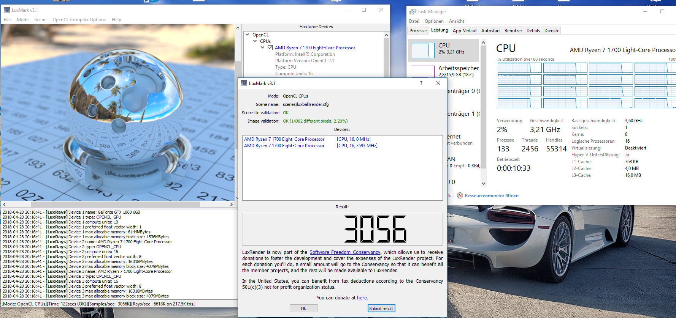Click the 3056 result display
The image size is (676, 318).
(x=343, y=229)
